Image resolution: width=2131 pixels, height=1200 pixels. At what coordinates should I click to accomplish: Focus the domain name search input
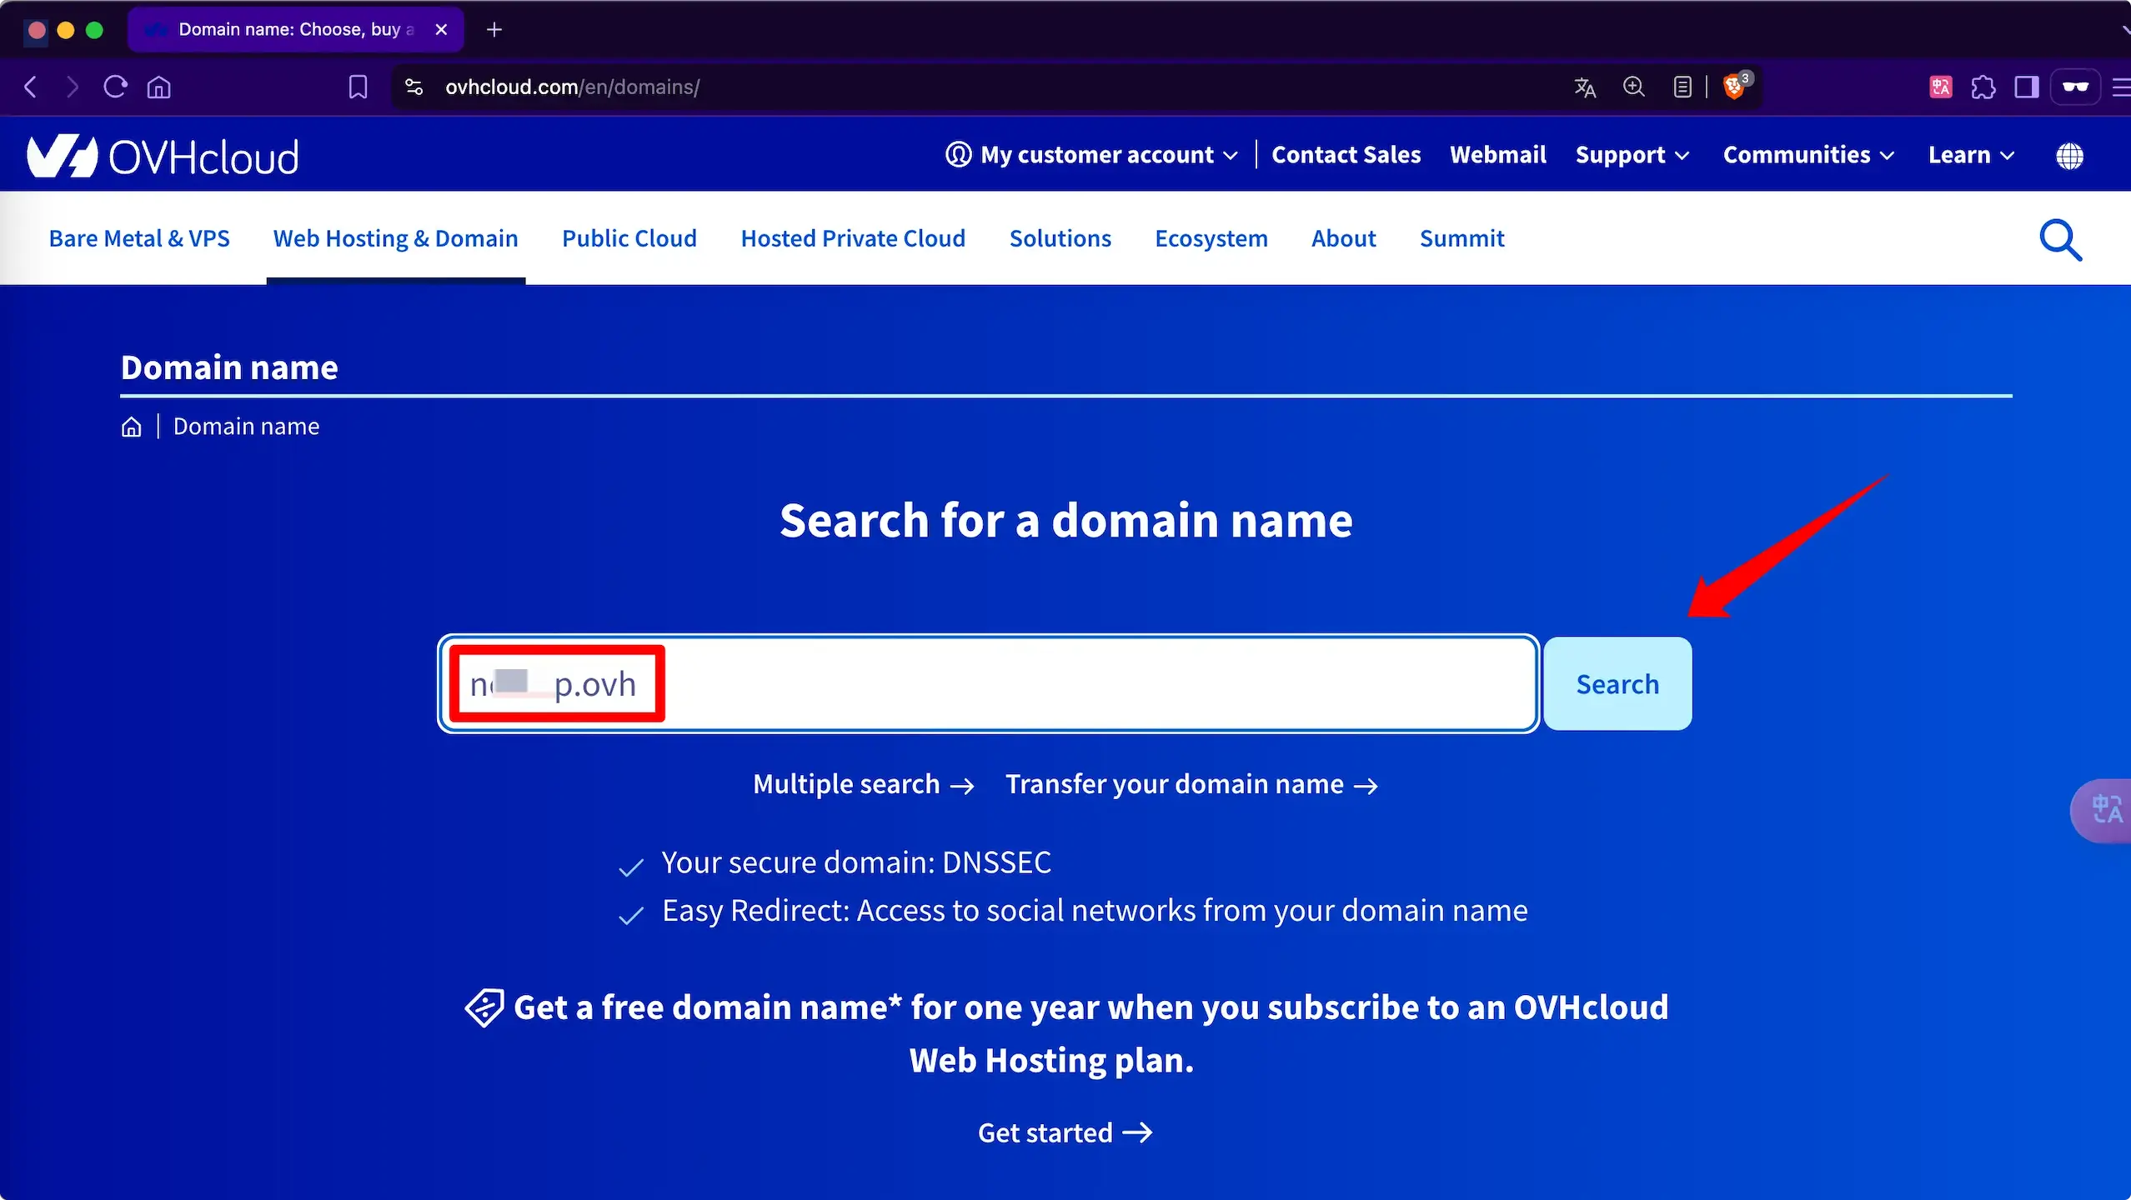pos(989,684)
